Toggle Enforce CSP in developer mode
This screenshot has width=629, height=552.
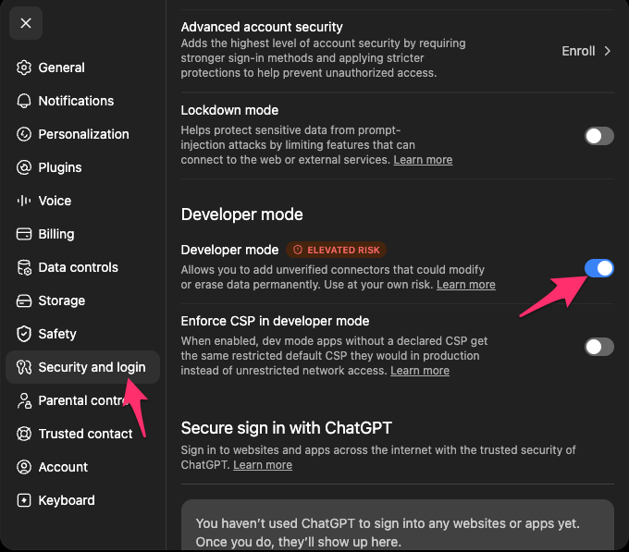(598, 347)
